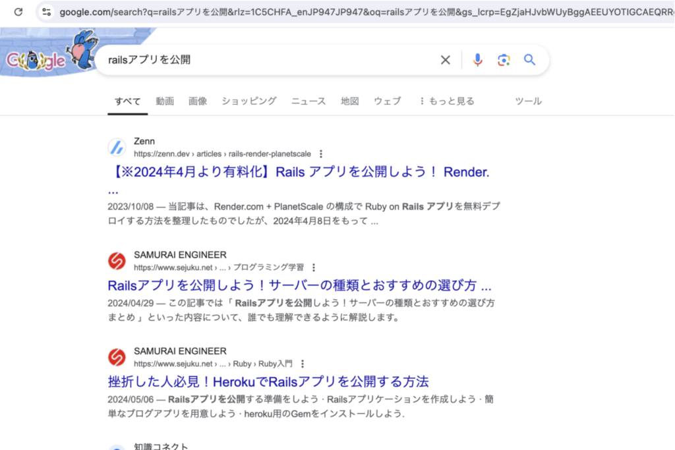Switch to the 動画 tab
The height and width of the screenshot is (450, 675).
coord(165,101)
